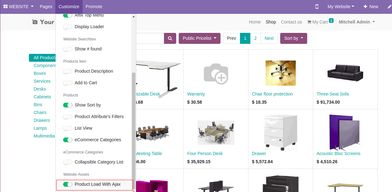Open the Mitchell Admin user menu
392x192 pixels.
357,22
